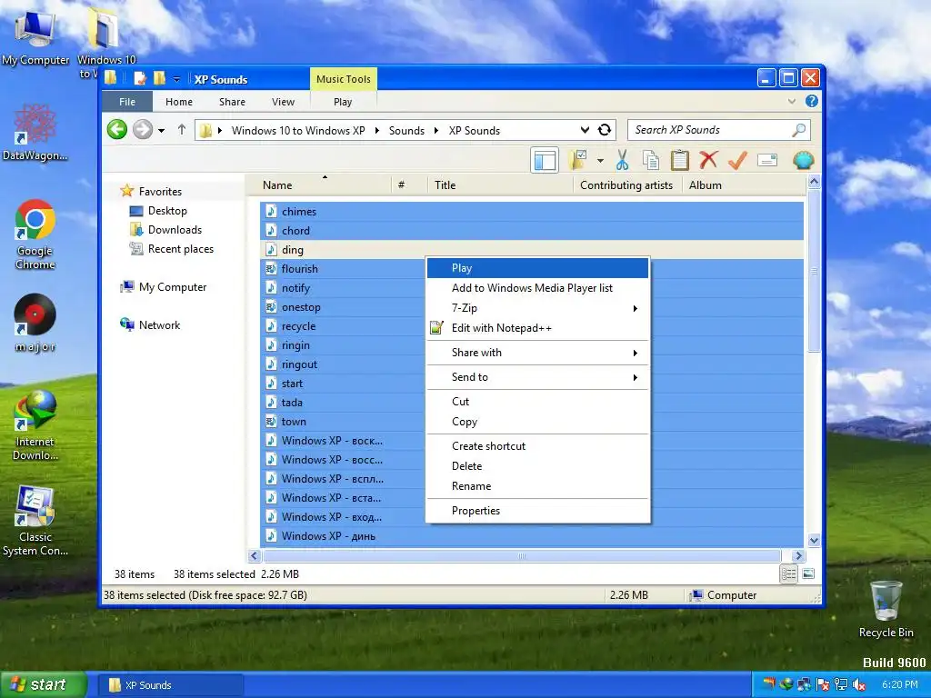Click the network connection tray icon
Image resolution: width=931 pixels, height=698 pixels.
tap(841, 684)
